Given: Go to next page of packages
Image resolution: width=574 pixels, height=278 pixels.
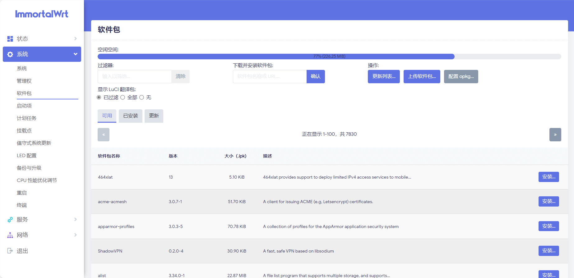Looking at the screenshot, I should pos(555,134).
